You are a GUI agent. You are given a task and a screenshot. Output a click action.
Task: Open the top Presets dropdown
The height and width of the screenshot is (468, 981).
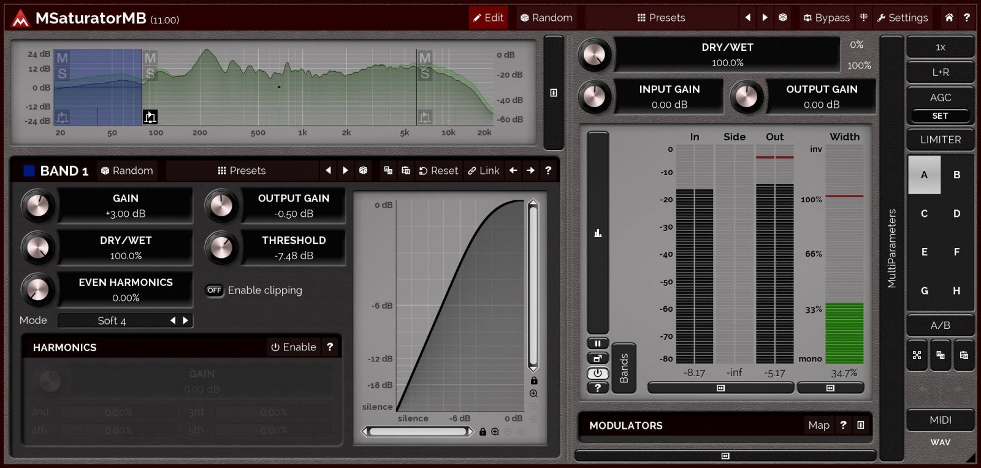tap(661, 18)
